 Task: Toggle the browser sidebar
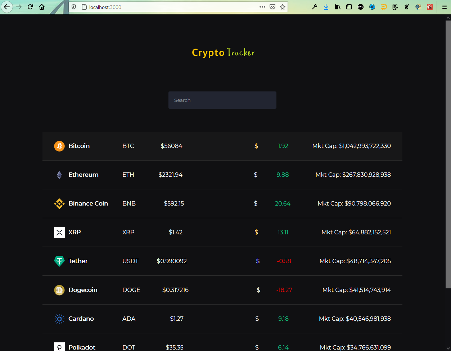[x=349, y=7]
